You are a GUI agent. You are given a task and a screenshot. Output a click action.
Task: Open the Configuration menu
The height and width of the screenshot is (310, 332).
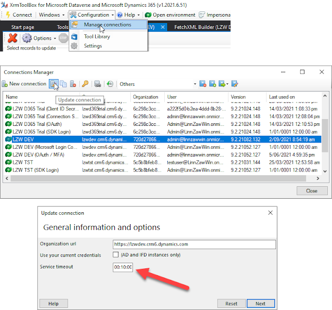coord(92,15)
